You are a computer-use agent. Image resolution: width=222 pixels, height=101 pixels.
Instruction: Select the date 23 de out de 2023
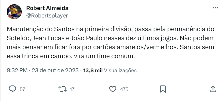[x=55, y=70]
